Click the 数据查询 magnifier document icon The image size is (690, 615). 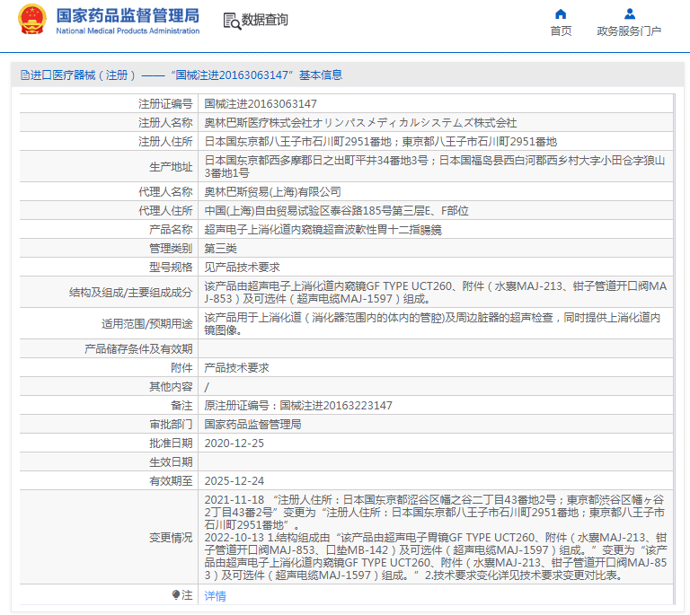pos(232,21)
